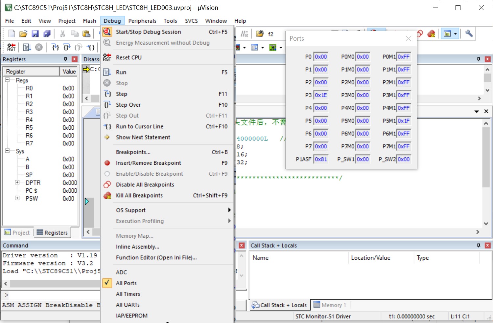Viewport: 493px width, 323px height.
Task: Click the editor vertical scrollbar thumb
Action: pyautogui.click(x=486, y=157)
